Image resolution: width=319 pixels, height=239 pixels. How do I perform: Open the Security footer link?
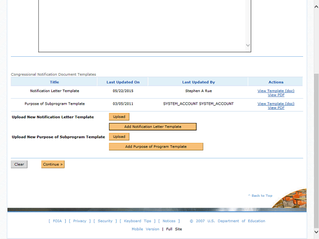[x=105, y=221]
